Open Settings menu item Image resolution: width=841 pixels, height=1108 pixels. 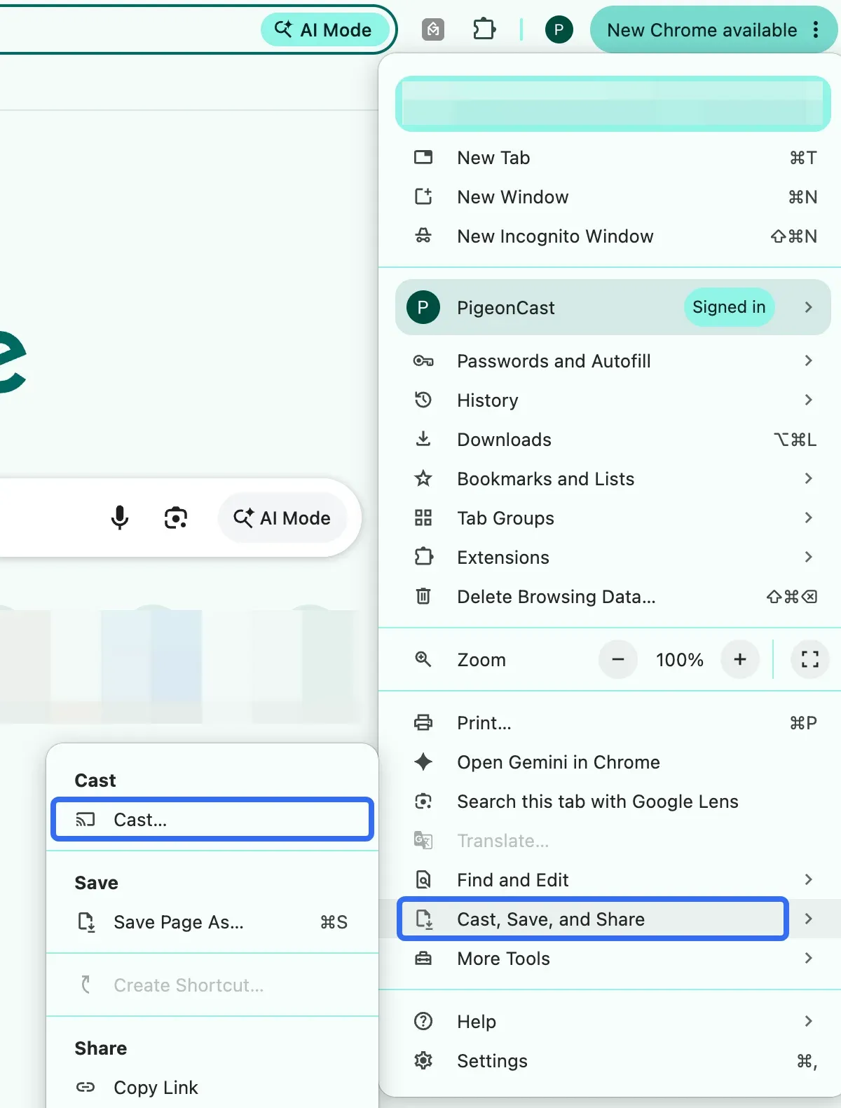coord(610,1061)
